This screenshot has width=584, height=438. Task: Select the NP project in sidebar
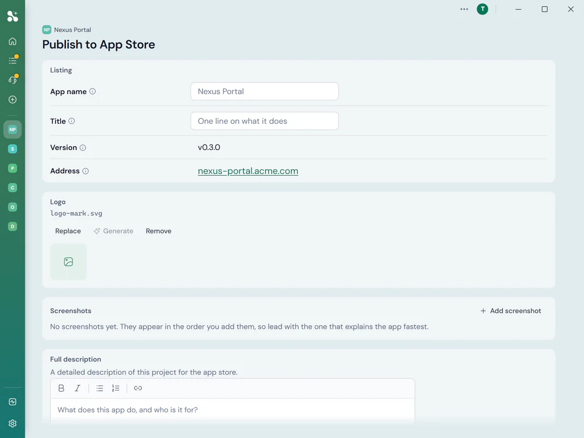pos(12,130)
